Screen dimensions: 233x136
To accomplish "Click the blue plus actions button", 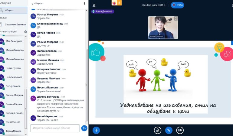I will pos(96,130).
